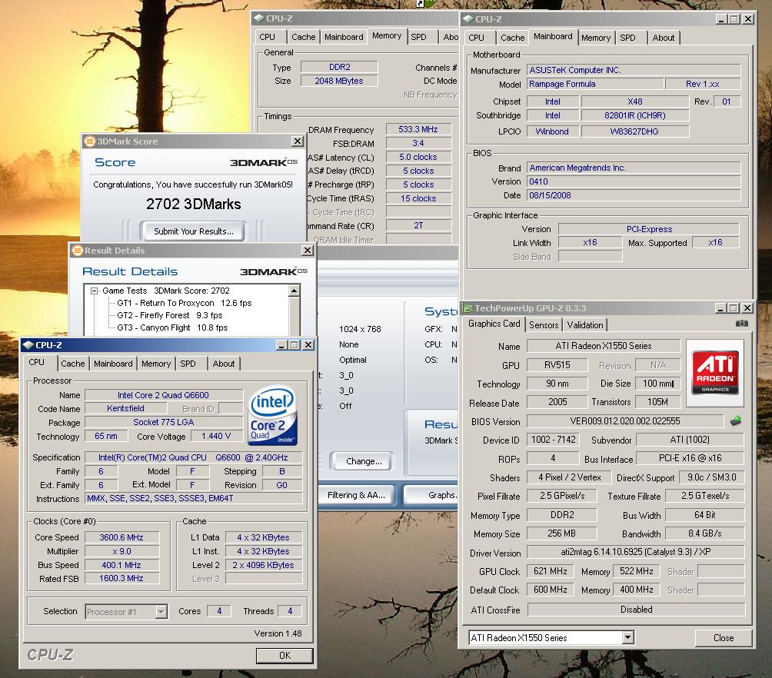The height and width of the screenshot is (678, 772).
Task: Switch to Validation tab in GPU-Z
Action: pyautogui.click(x=585, y=325)
